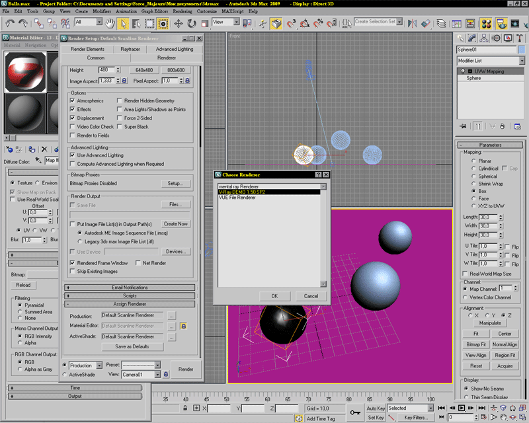Select ActiveShade render mode radio

coord(64,375)
